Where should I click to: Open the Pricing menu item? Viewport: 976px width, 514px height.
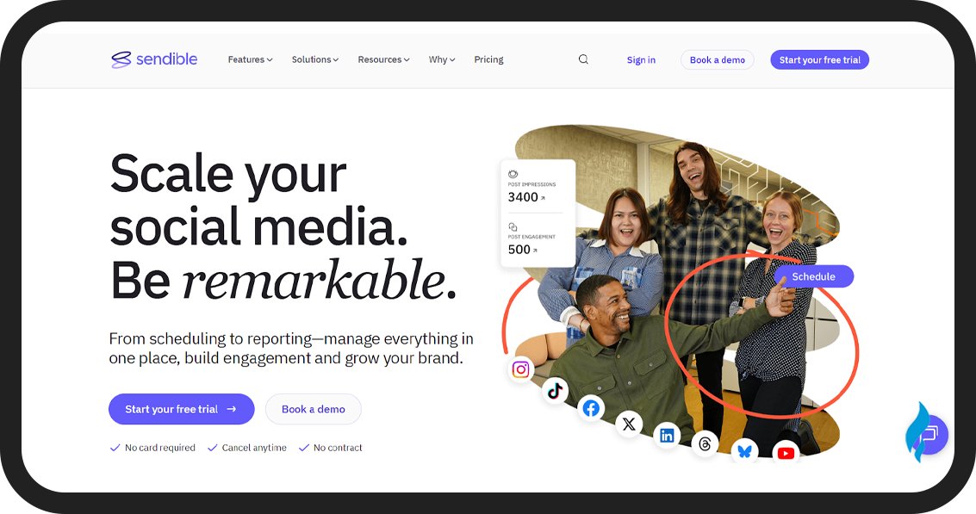tap(488, 59)
